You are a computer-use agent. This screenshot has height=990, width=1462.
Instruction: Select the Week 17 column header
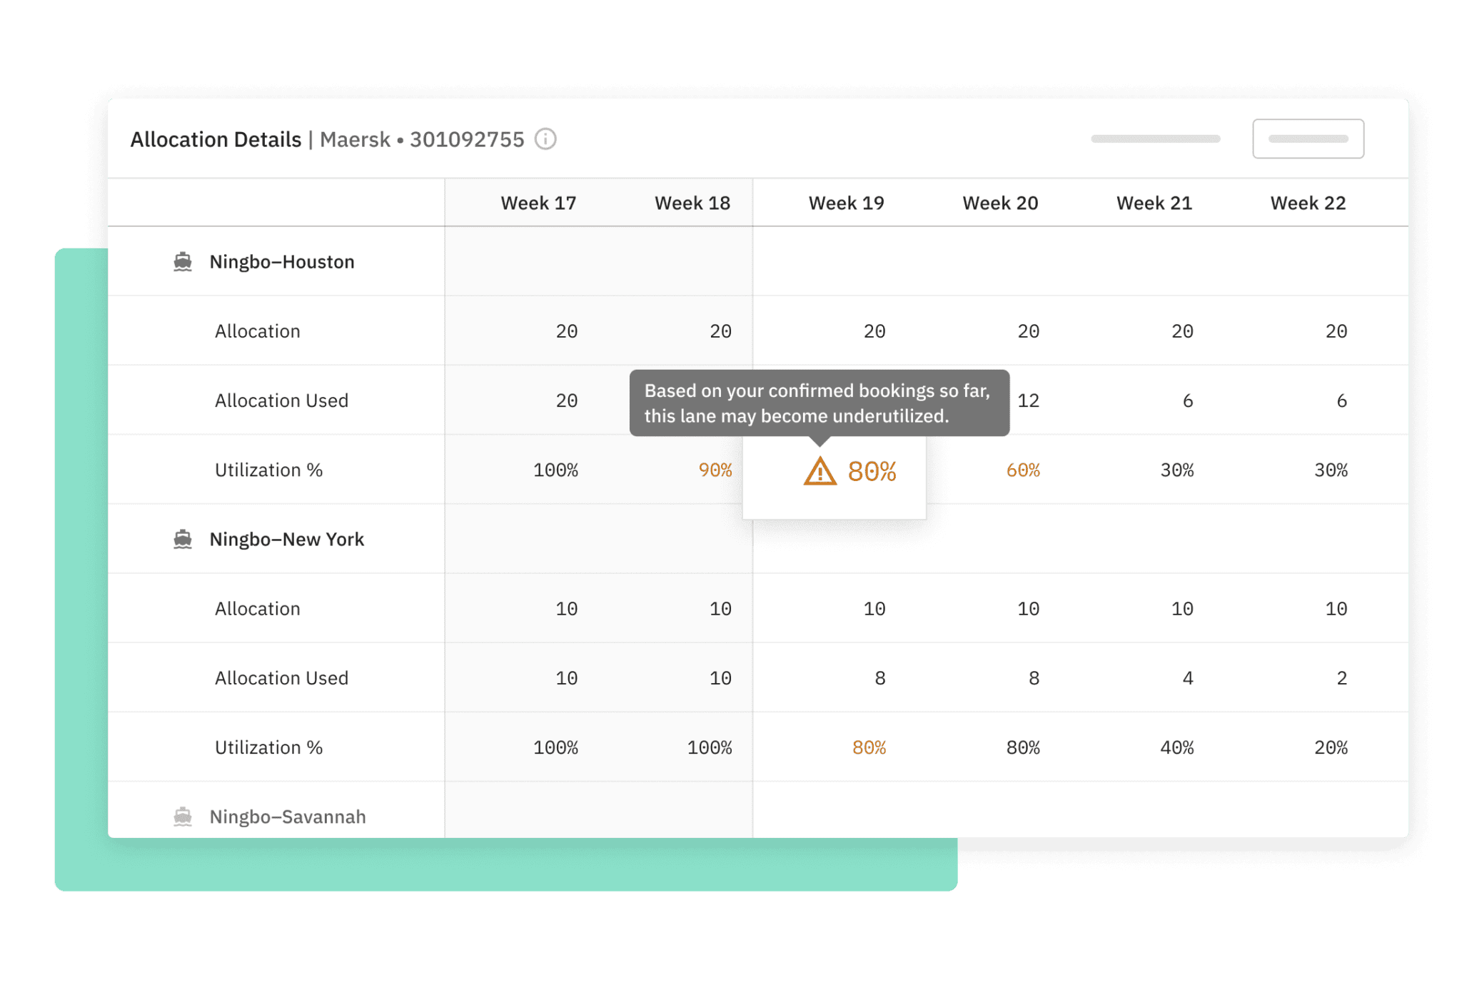(x=538, y=203)
